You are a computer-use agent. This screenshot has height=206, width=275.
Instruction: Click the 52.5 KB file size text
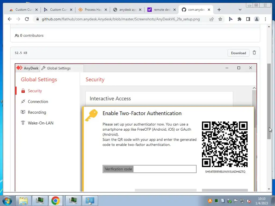tap(21, 53)
